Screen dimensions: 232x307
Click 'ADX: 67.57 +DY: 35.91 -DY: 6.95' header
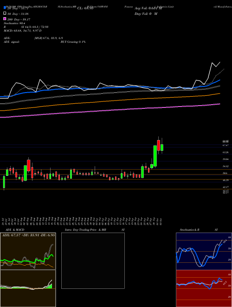click(28, 235)
